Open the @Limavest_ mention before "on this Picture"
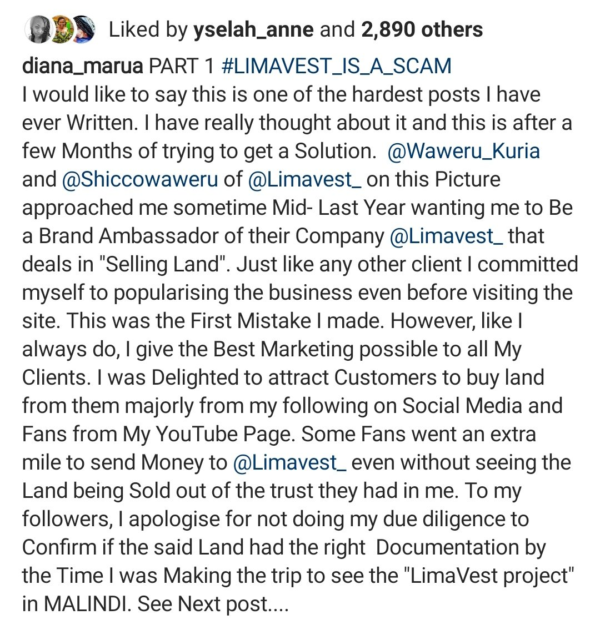The height and width of the screenshot is (625, 600). coord(304,180)
